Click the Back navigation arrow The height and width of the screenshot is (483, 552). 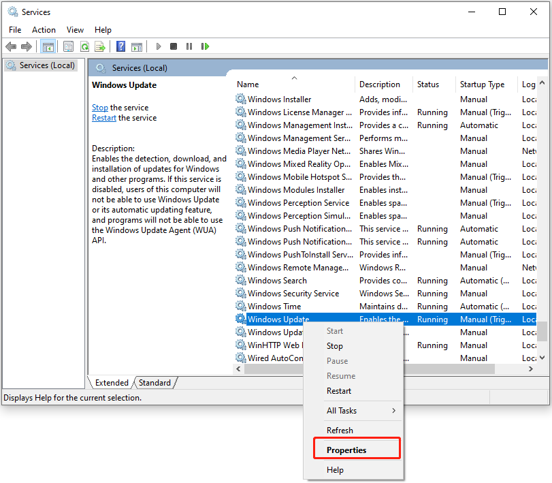tap(11, 46)
